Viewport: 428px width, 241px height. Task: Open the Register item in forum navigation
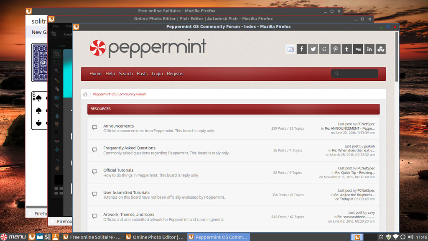pos(175,74)
